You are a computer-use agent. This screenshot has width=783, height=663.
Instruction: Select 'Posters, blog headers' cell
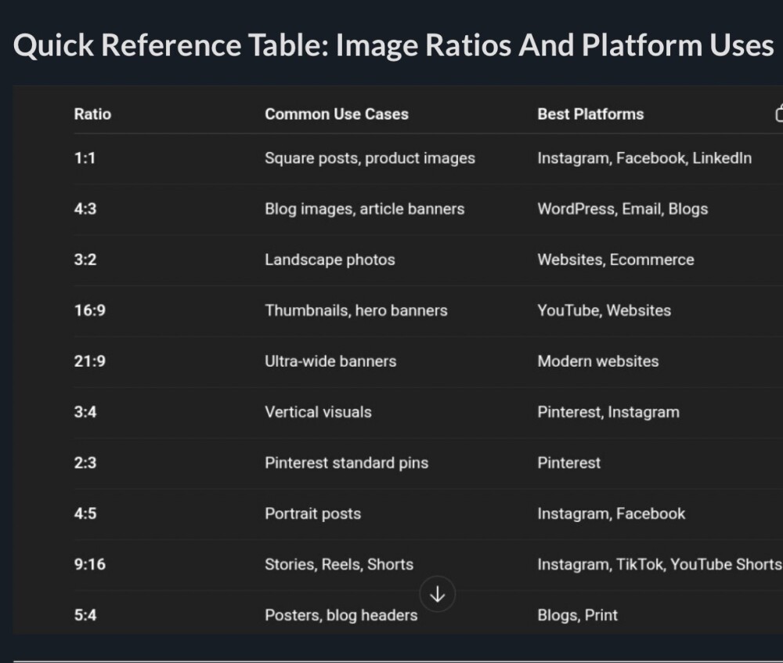coord(341,615)
